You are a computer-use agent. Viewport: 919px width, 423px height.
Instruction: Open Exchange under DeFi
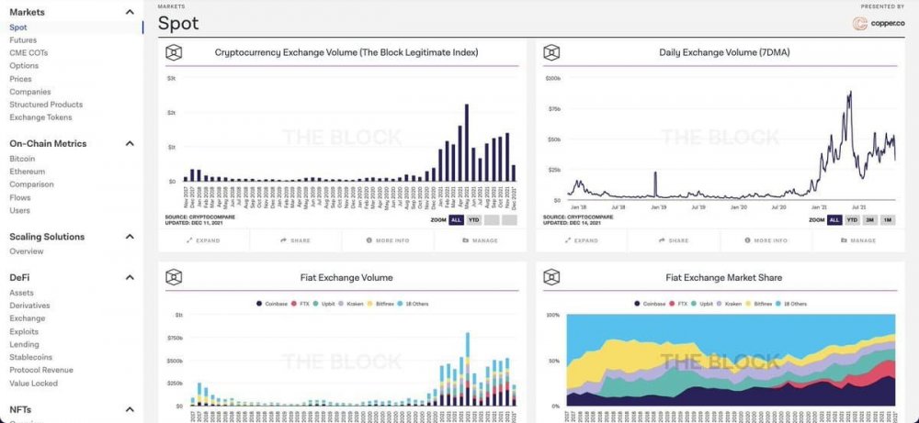pyautogui.click(x=27, y=318)
